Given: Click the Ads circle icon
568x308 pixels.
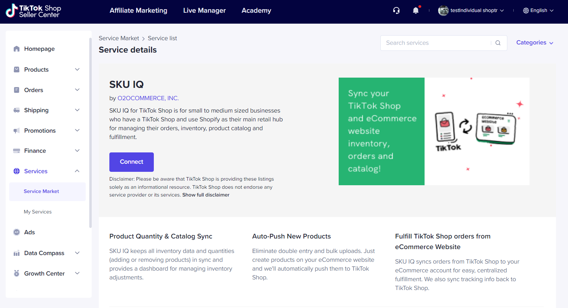Looking at the screenshot, I should click(x=17, y=232).
